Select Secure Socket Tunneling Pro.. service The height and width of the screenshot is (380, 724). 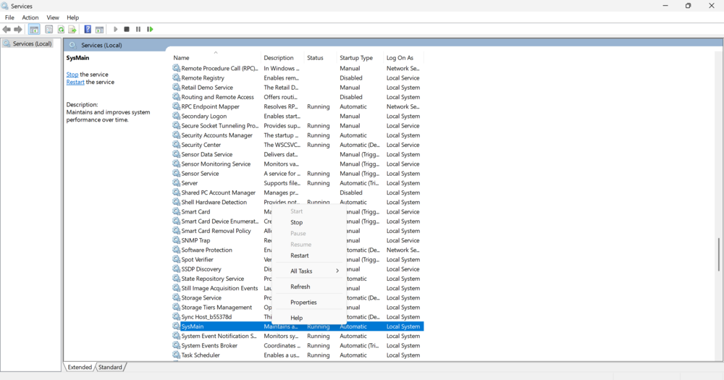[x=297, y=126]
